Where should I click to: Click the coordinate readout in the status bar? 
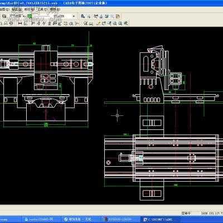pos(212,213)
